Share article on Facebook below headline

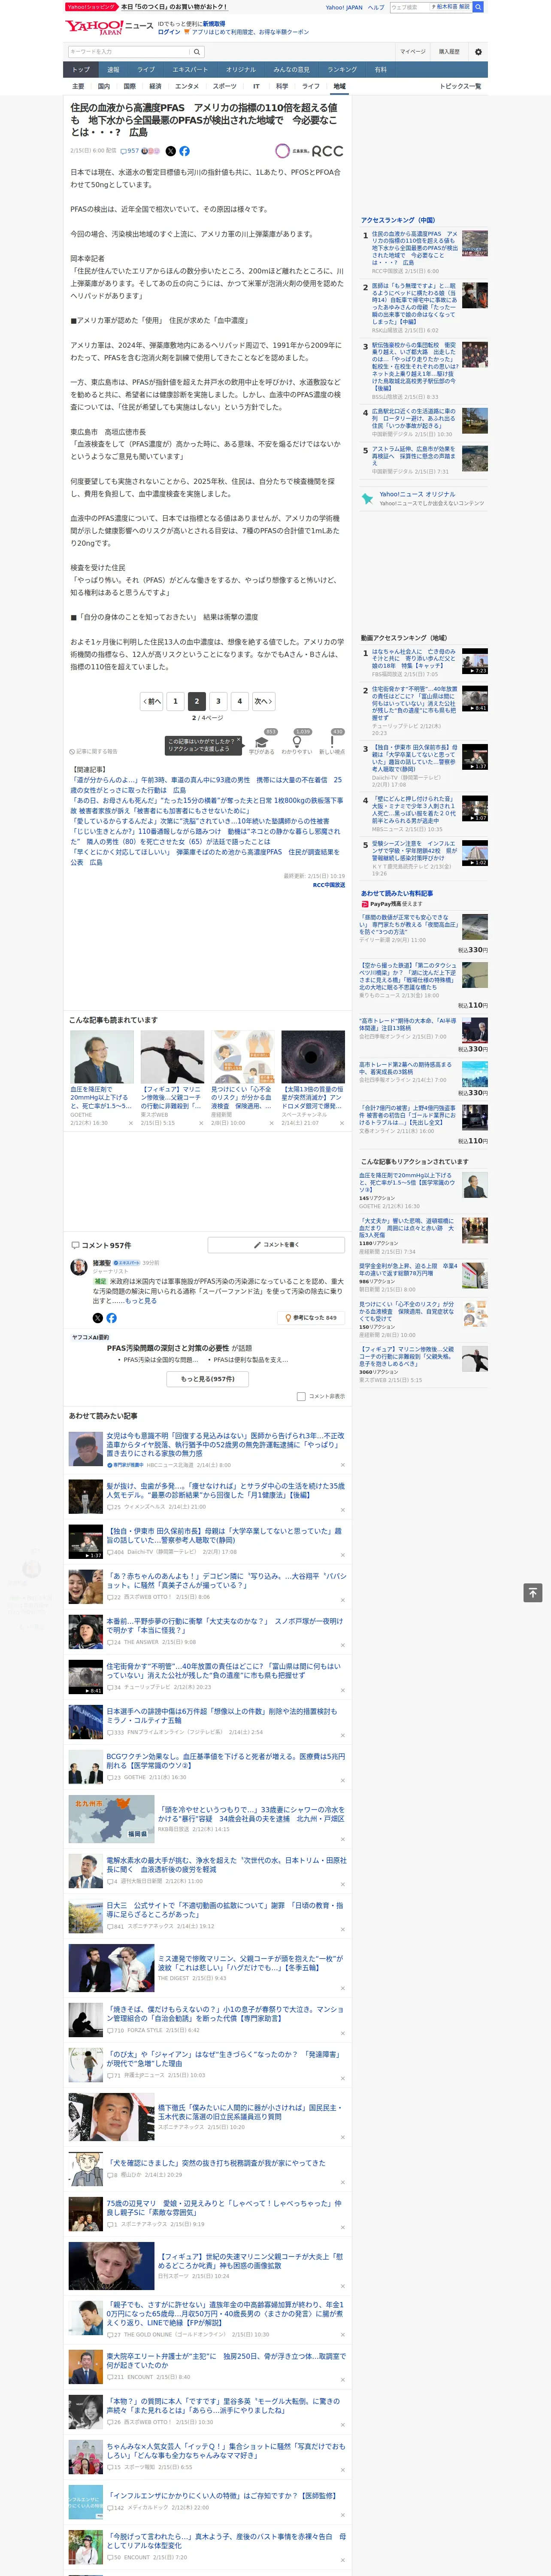point(184,151)
